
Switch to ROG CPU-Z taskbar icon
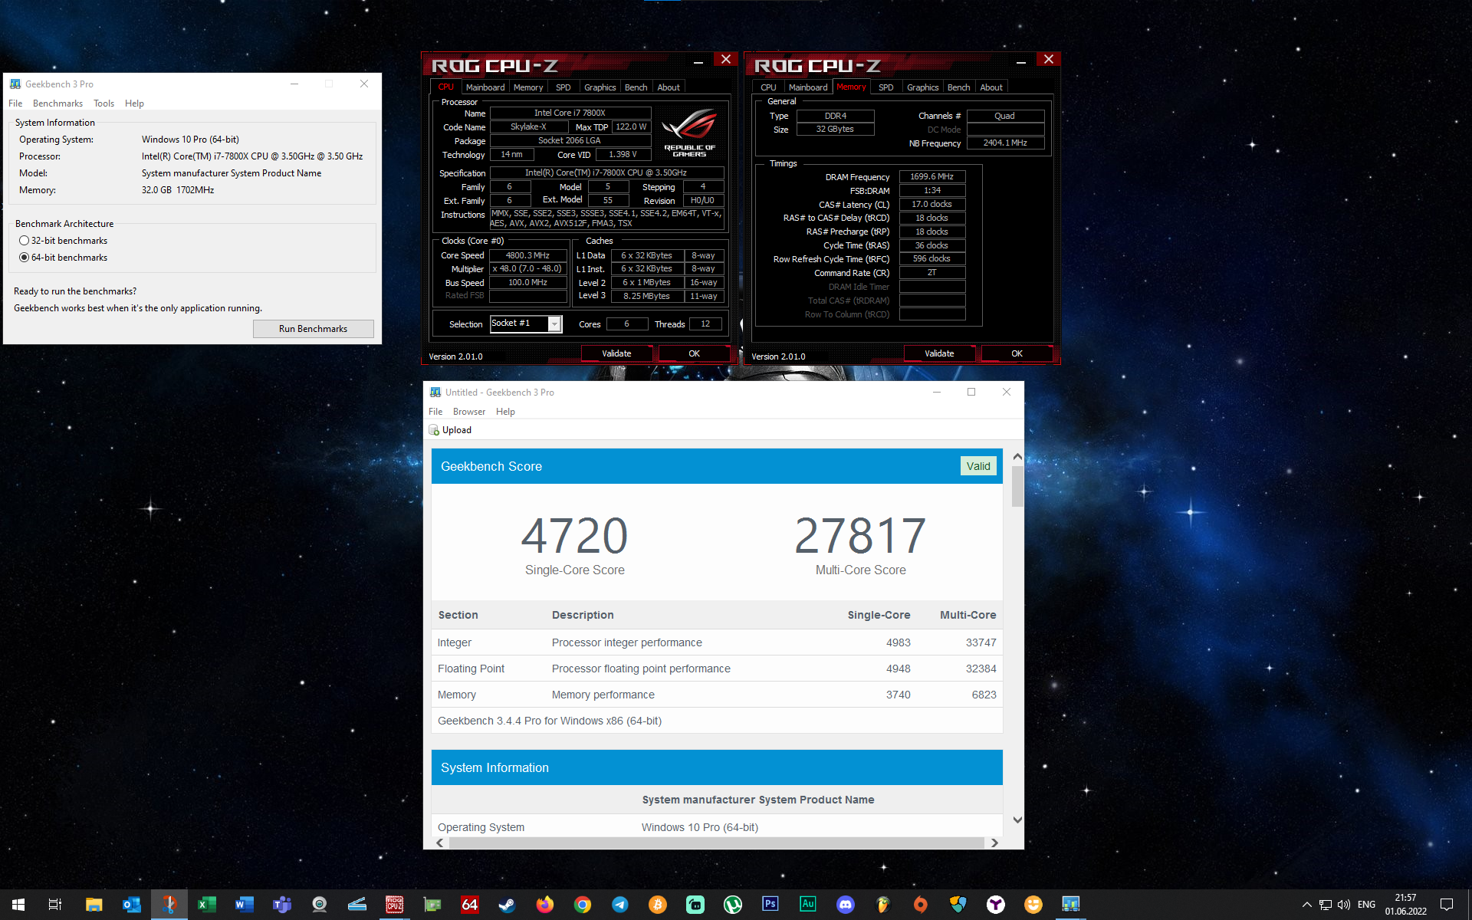(394, 905)
